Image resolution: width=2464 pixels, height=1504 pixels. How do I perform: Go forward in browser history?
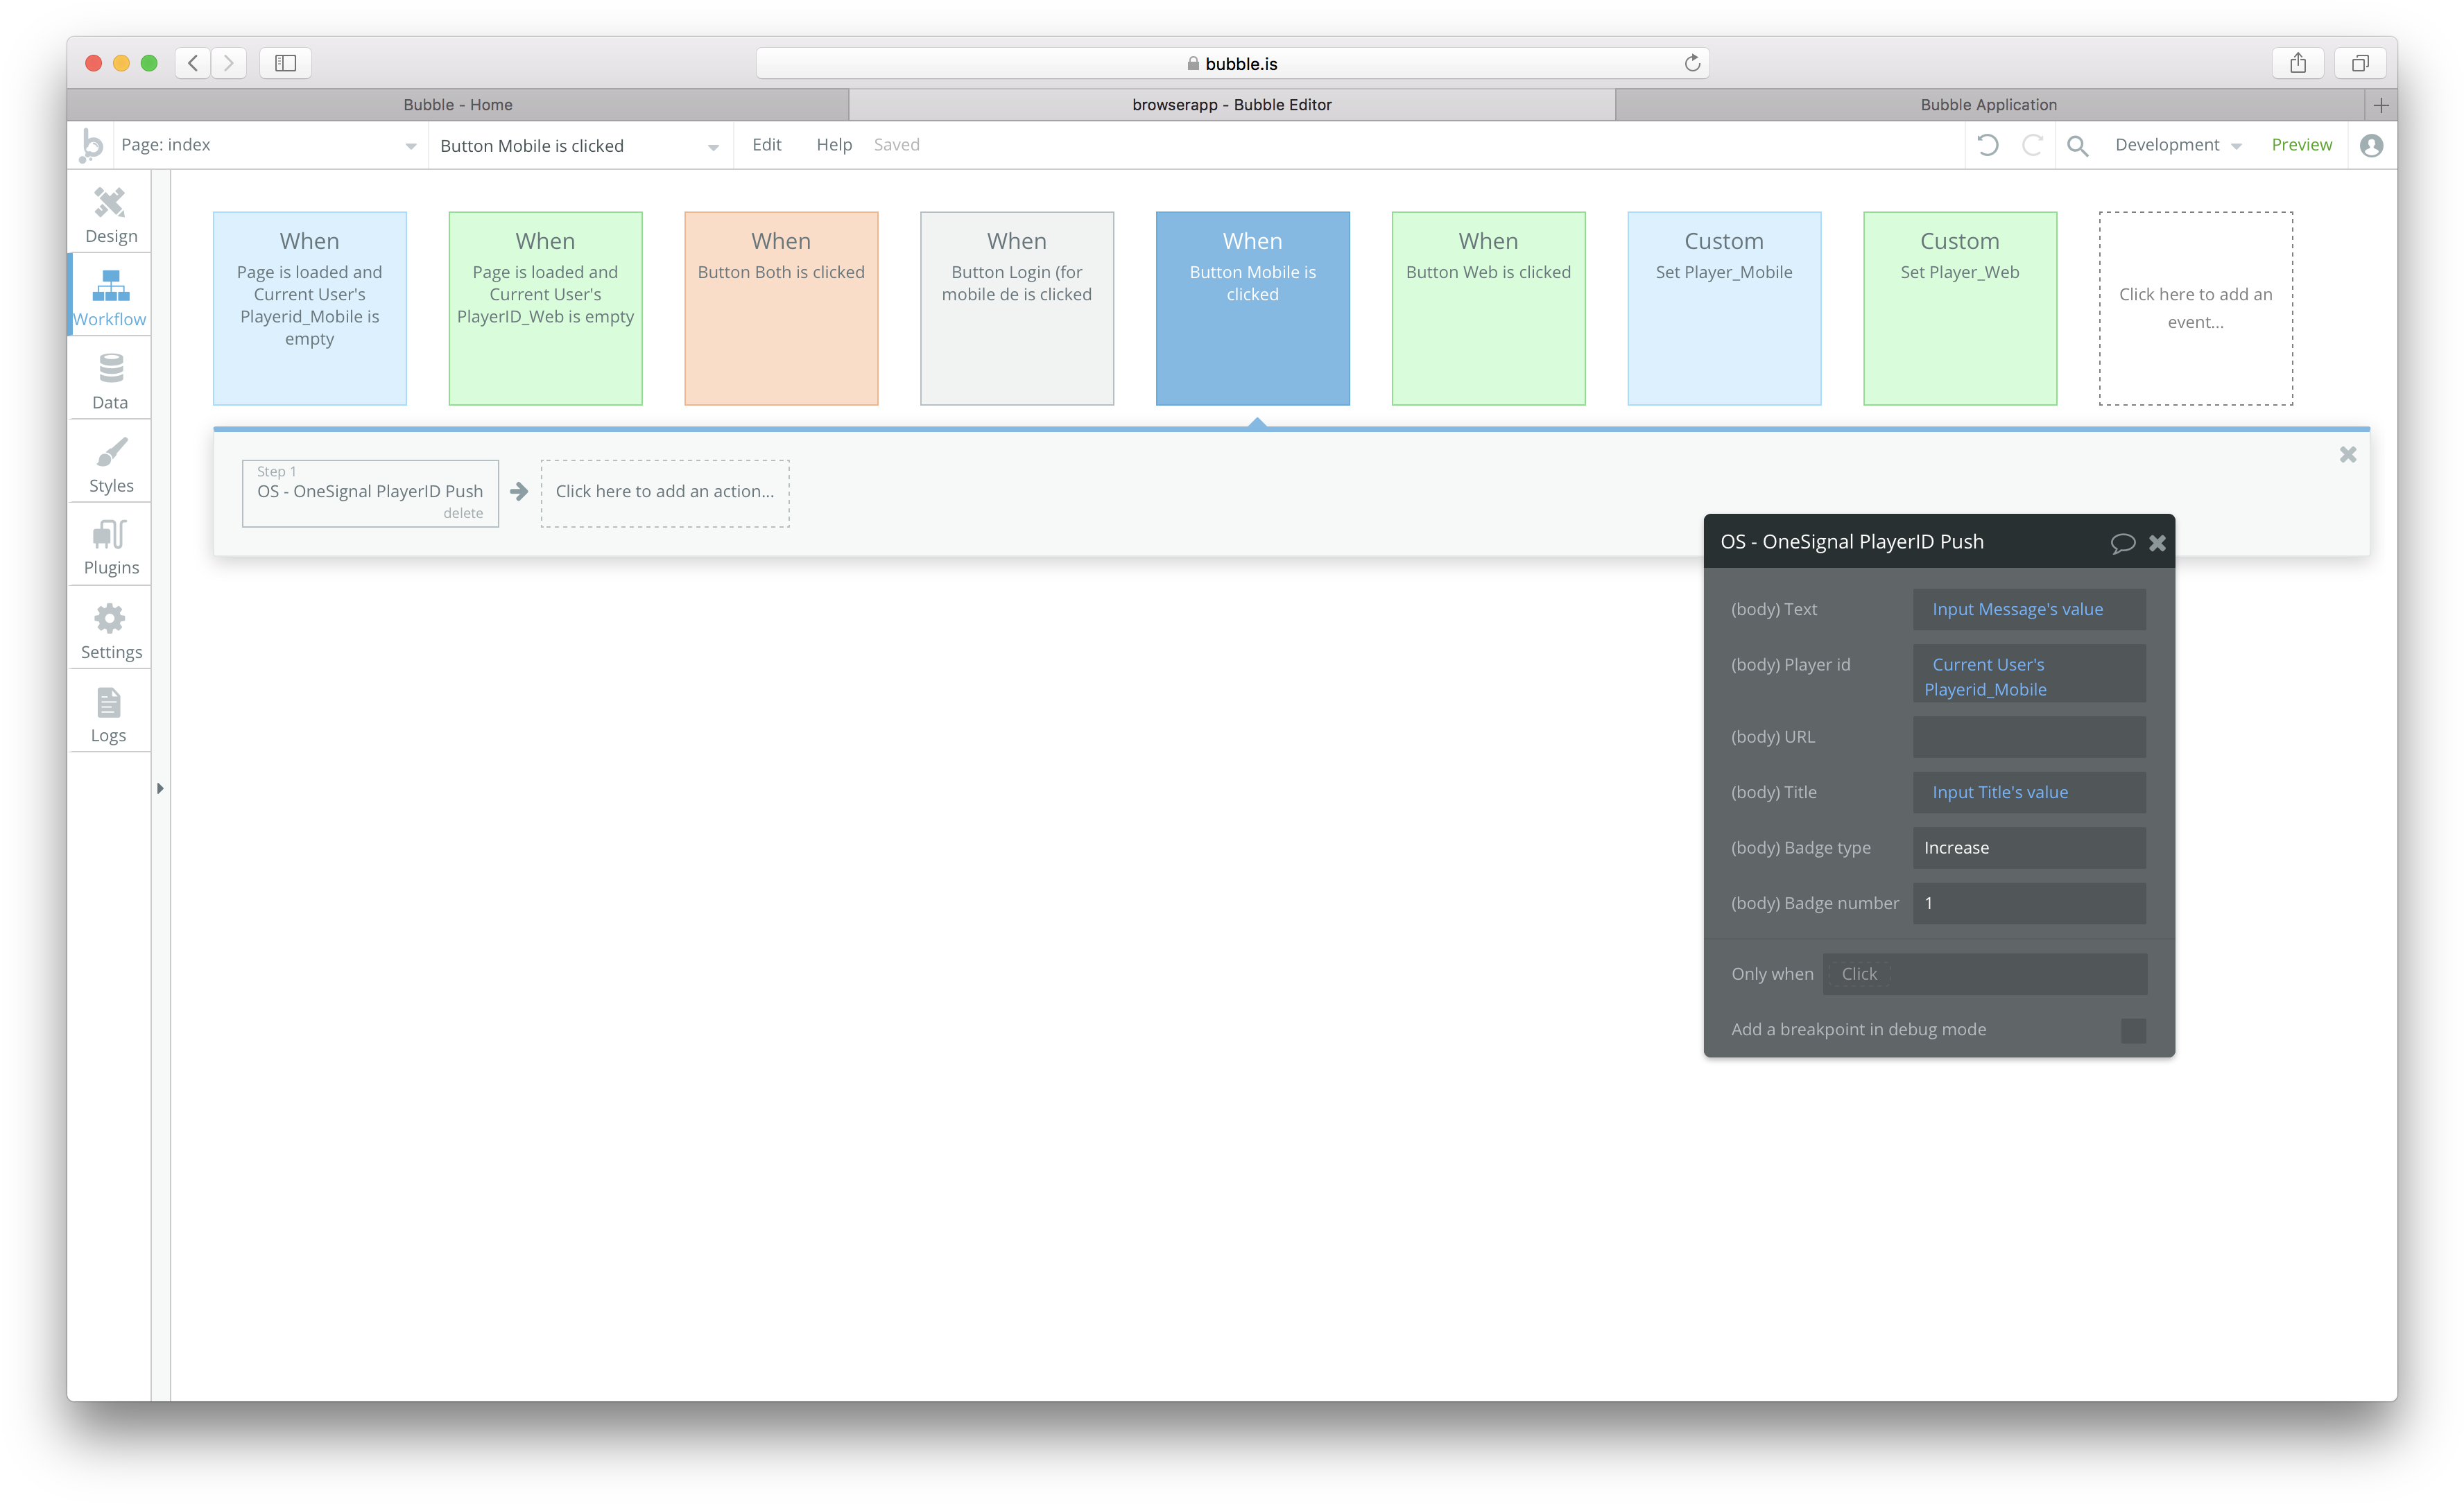point(229,63)
